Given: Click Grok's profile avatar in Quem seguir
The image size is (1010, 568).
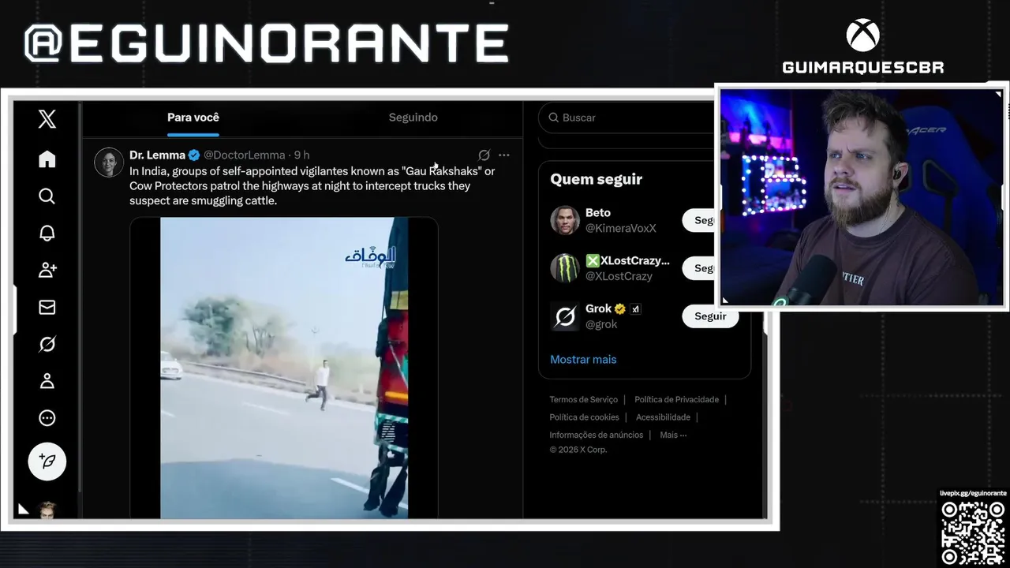Looking at the screenshot, I should (x=565, y=316).
